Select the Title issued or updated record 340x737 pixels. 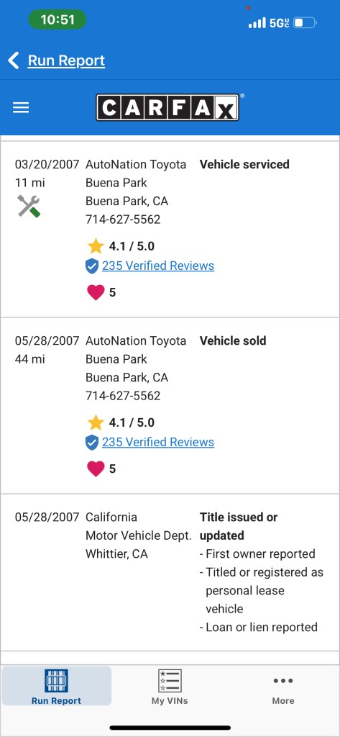click(x=170, y=572)
